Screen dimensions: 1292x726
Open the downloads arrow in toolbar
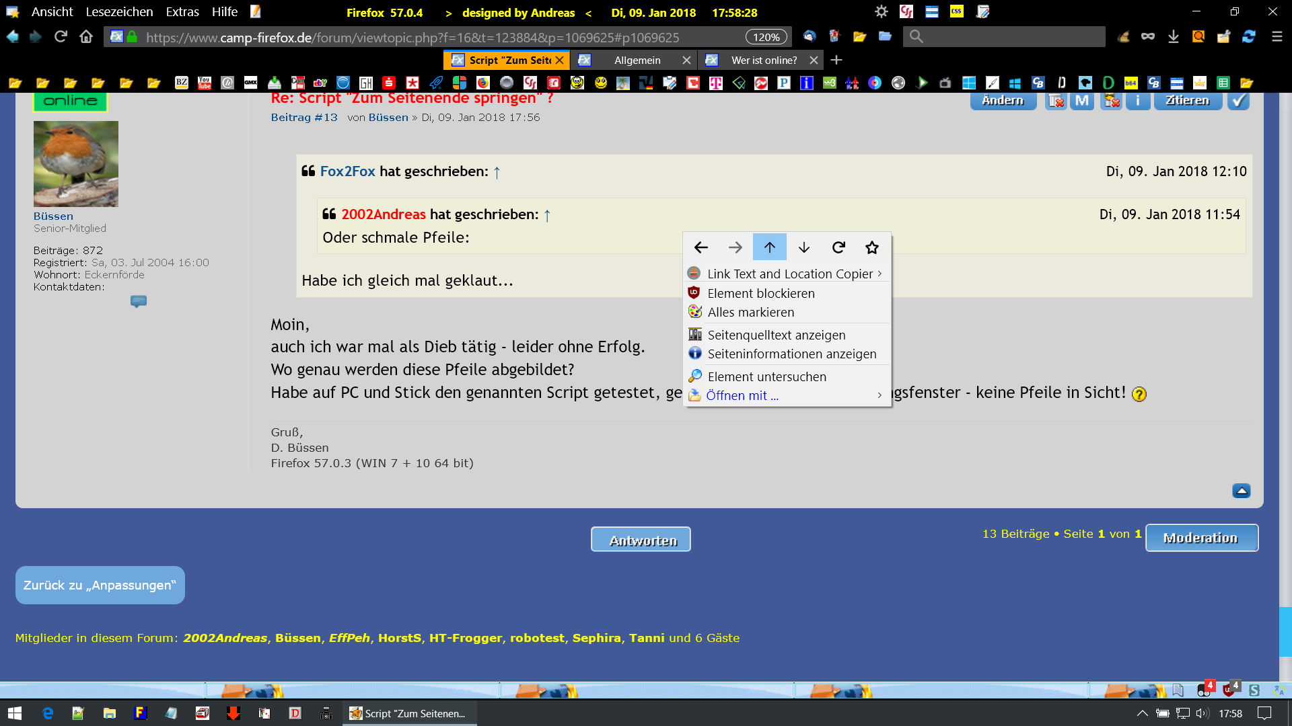[x=1174, y=37]
